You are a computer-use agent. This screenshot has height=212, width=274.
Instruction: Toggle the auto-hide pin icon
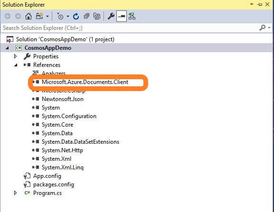260,4
